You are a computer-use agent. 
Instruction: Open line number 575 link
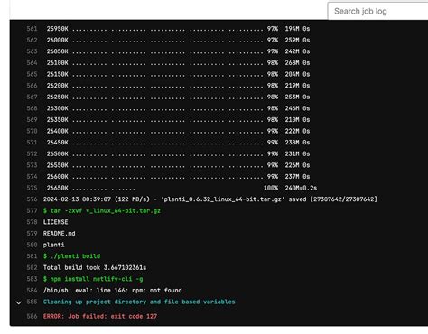click(x=32, y=188)
